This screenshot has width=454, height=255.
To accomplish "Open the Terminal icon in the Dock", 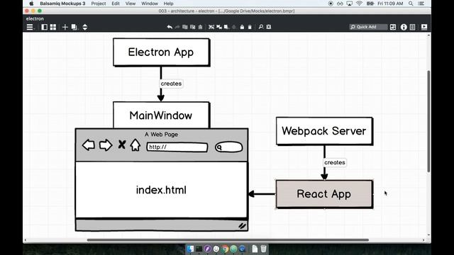I will (x=199, y=249).
